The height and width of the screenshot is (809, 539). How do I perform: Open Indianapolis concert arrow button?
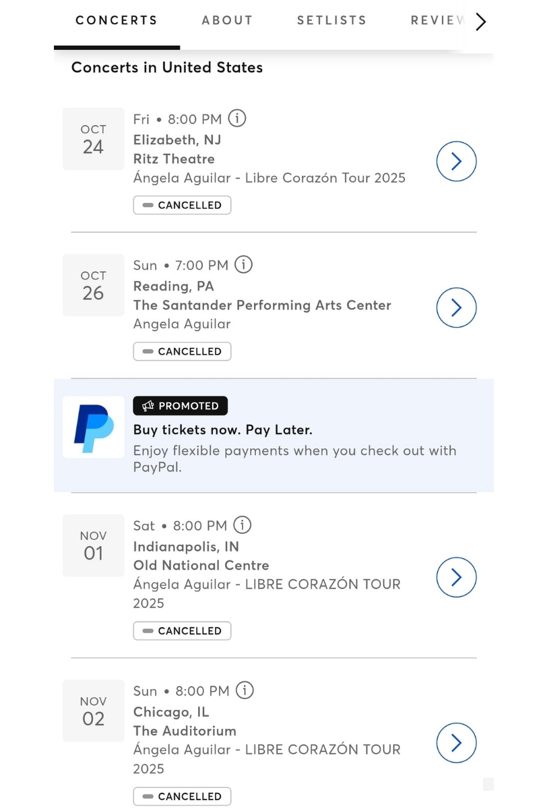click(456, 578)
